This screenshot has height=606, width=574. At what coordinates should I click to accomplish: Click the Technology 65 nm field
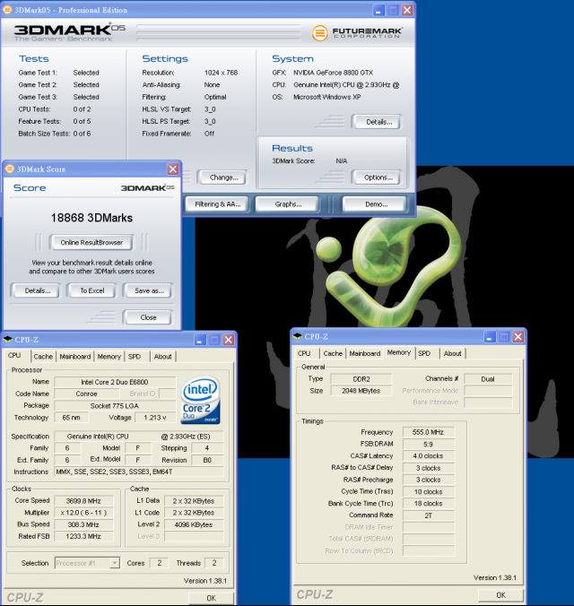(71, 418)
